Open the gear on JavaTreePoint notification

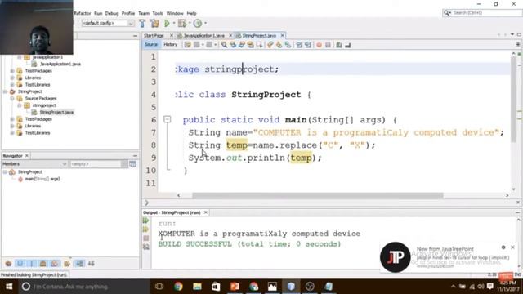[503, 247]
